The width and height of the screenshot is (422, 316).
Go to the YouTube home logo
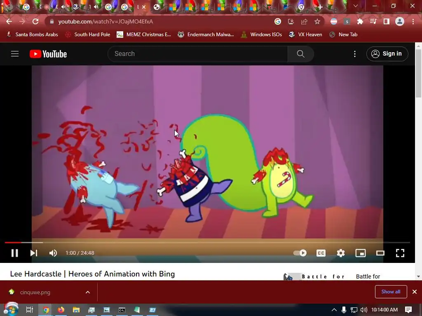pos(48,54)
